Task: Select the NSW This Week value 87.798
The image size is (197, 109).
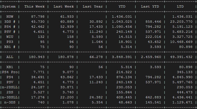Action: tap(38, 17)
